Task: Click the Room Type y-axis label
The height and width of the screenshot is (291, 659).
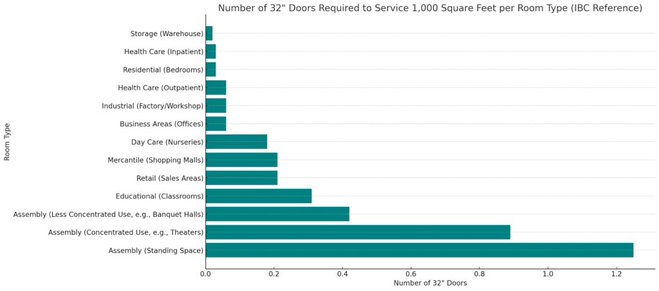Action: (x=7, y=142)
